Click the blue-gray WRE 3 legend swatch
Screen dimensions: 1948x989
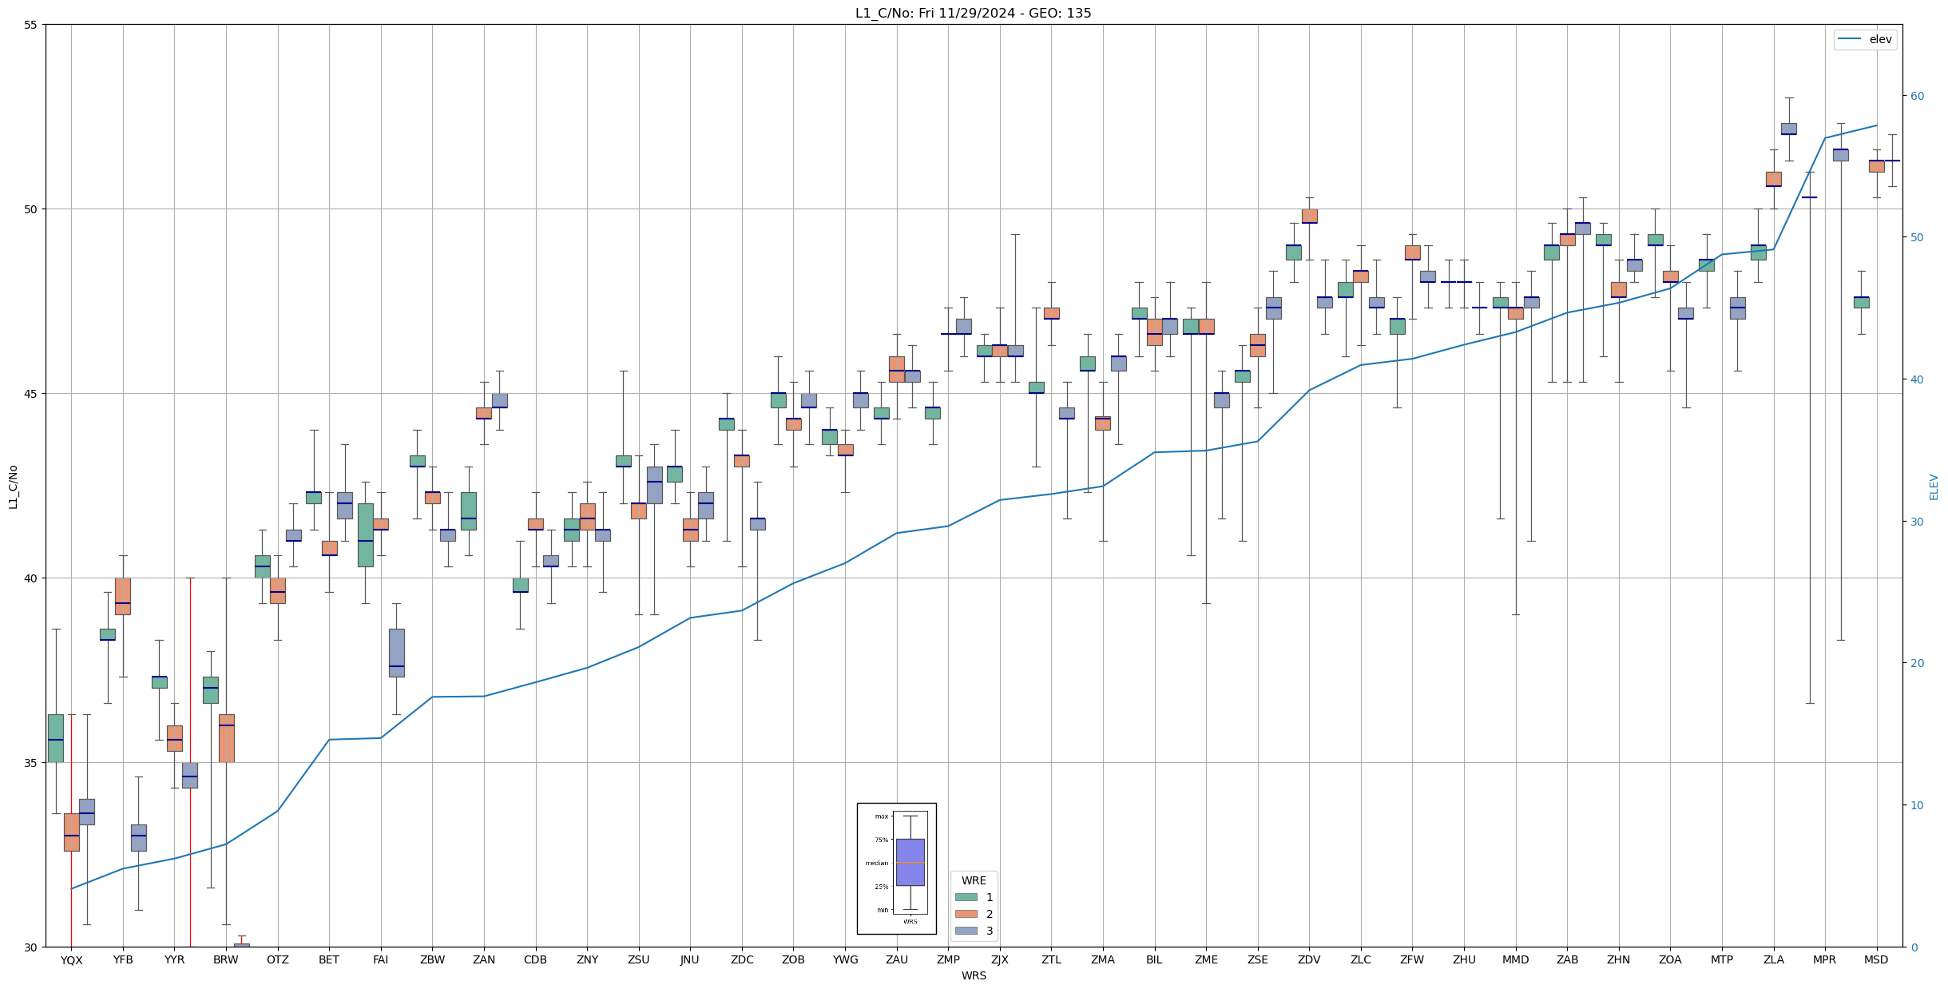966,931
